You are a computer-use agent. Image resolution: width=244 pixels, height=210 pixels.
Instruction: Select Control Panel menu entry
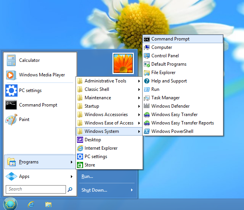pos(165,56)
